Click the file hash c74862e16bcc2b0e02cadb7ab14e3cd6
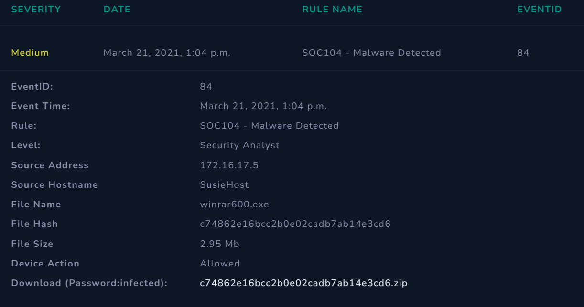Screen dimensions: 584x307 pyautogui.click(x=295, y=224)
